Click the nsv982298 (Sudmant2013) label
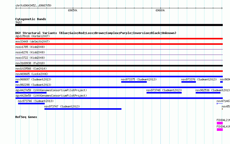 coord(33,85)
